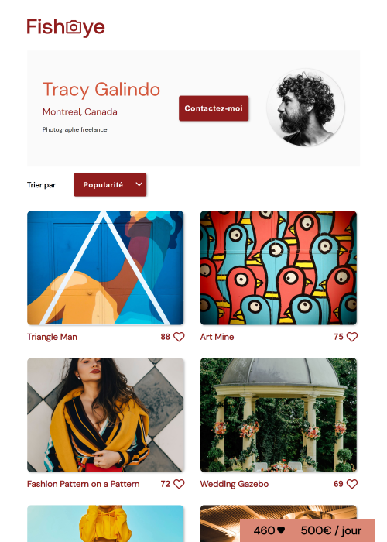The image size is (387, 542).
Task: Click the Triangle Man title link
Action: click(x=52, y=337)
